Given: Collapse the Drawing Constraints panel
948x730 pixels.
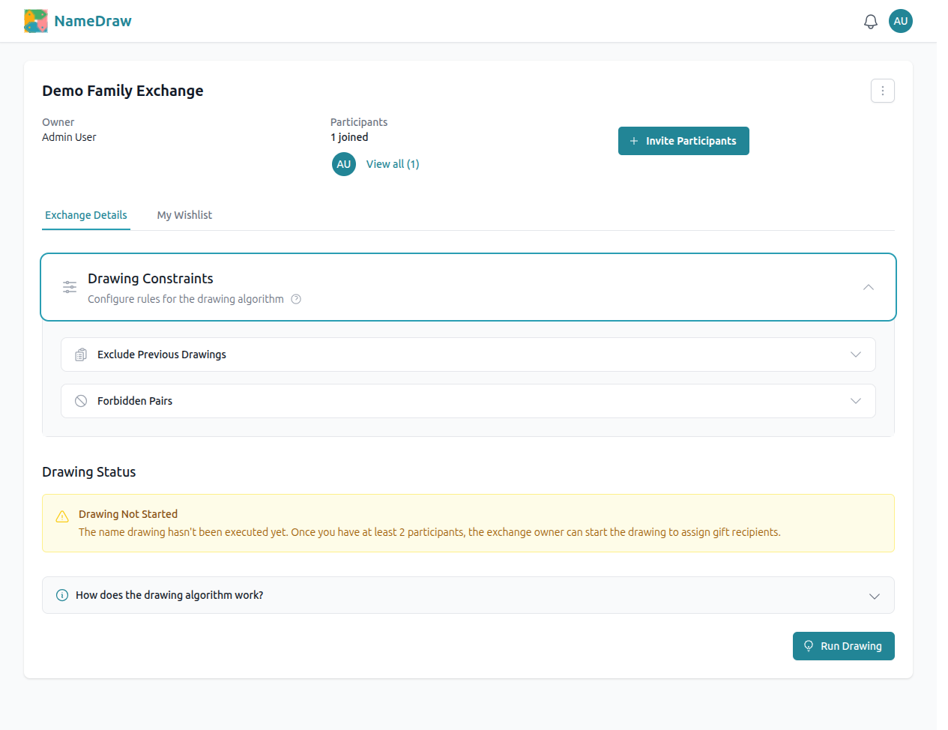Looking at the screenshot, I should coord(868,287).
